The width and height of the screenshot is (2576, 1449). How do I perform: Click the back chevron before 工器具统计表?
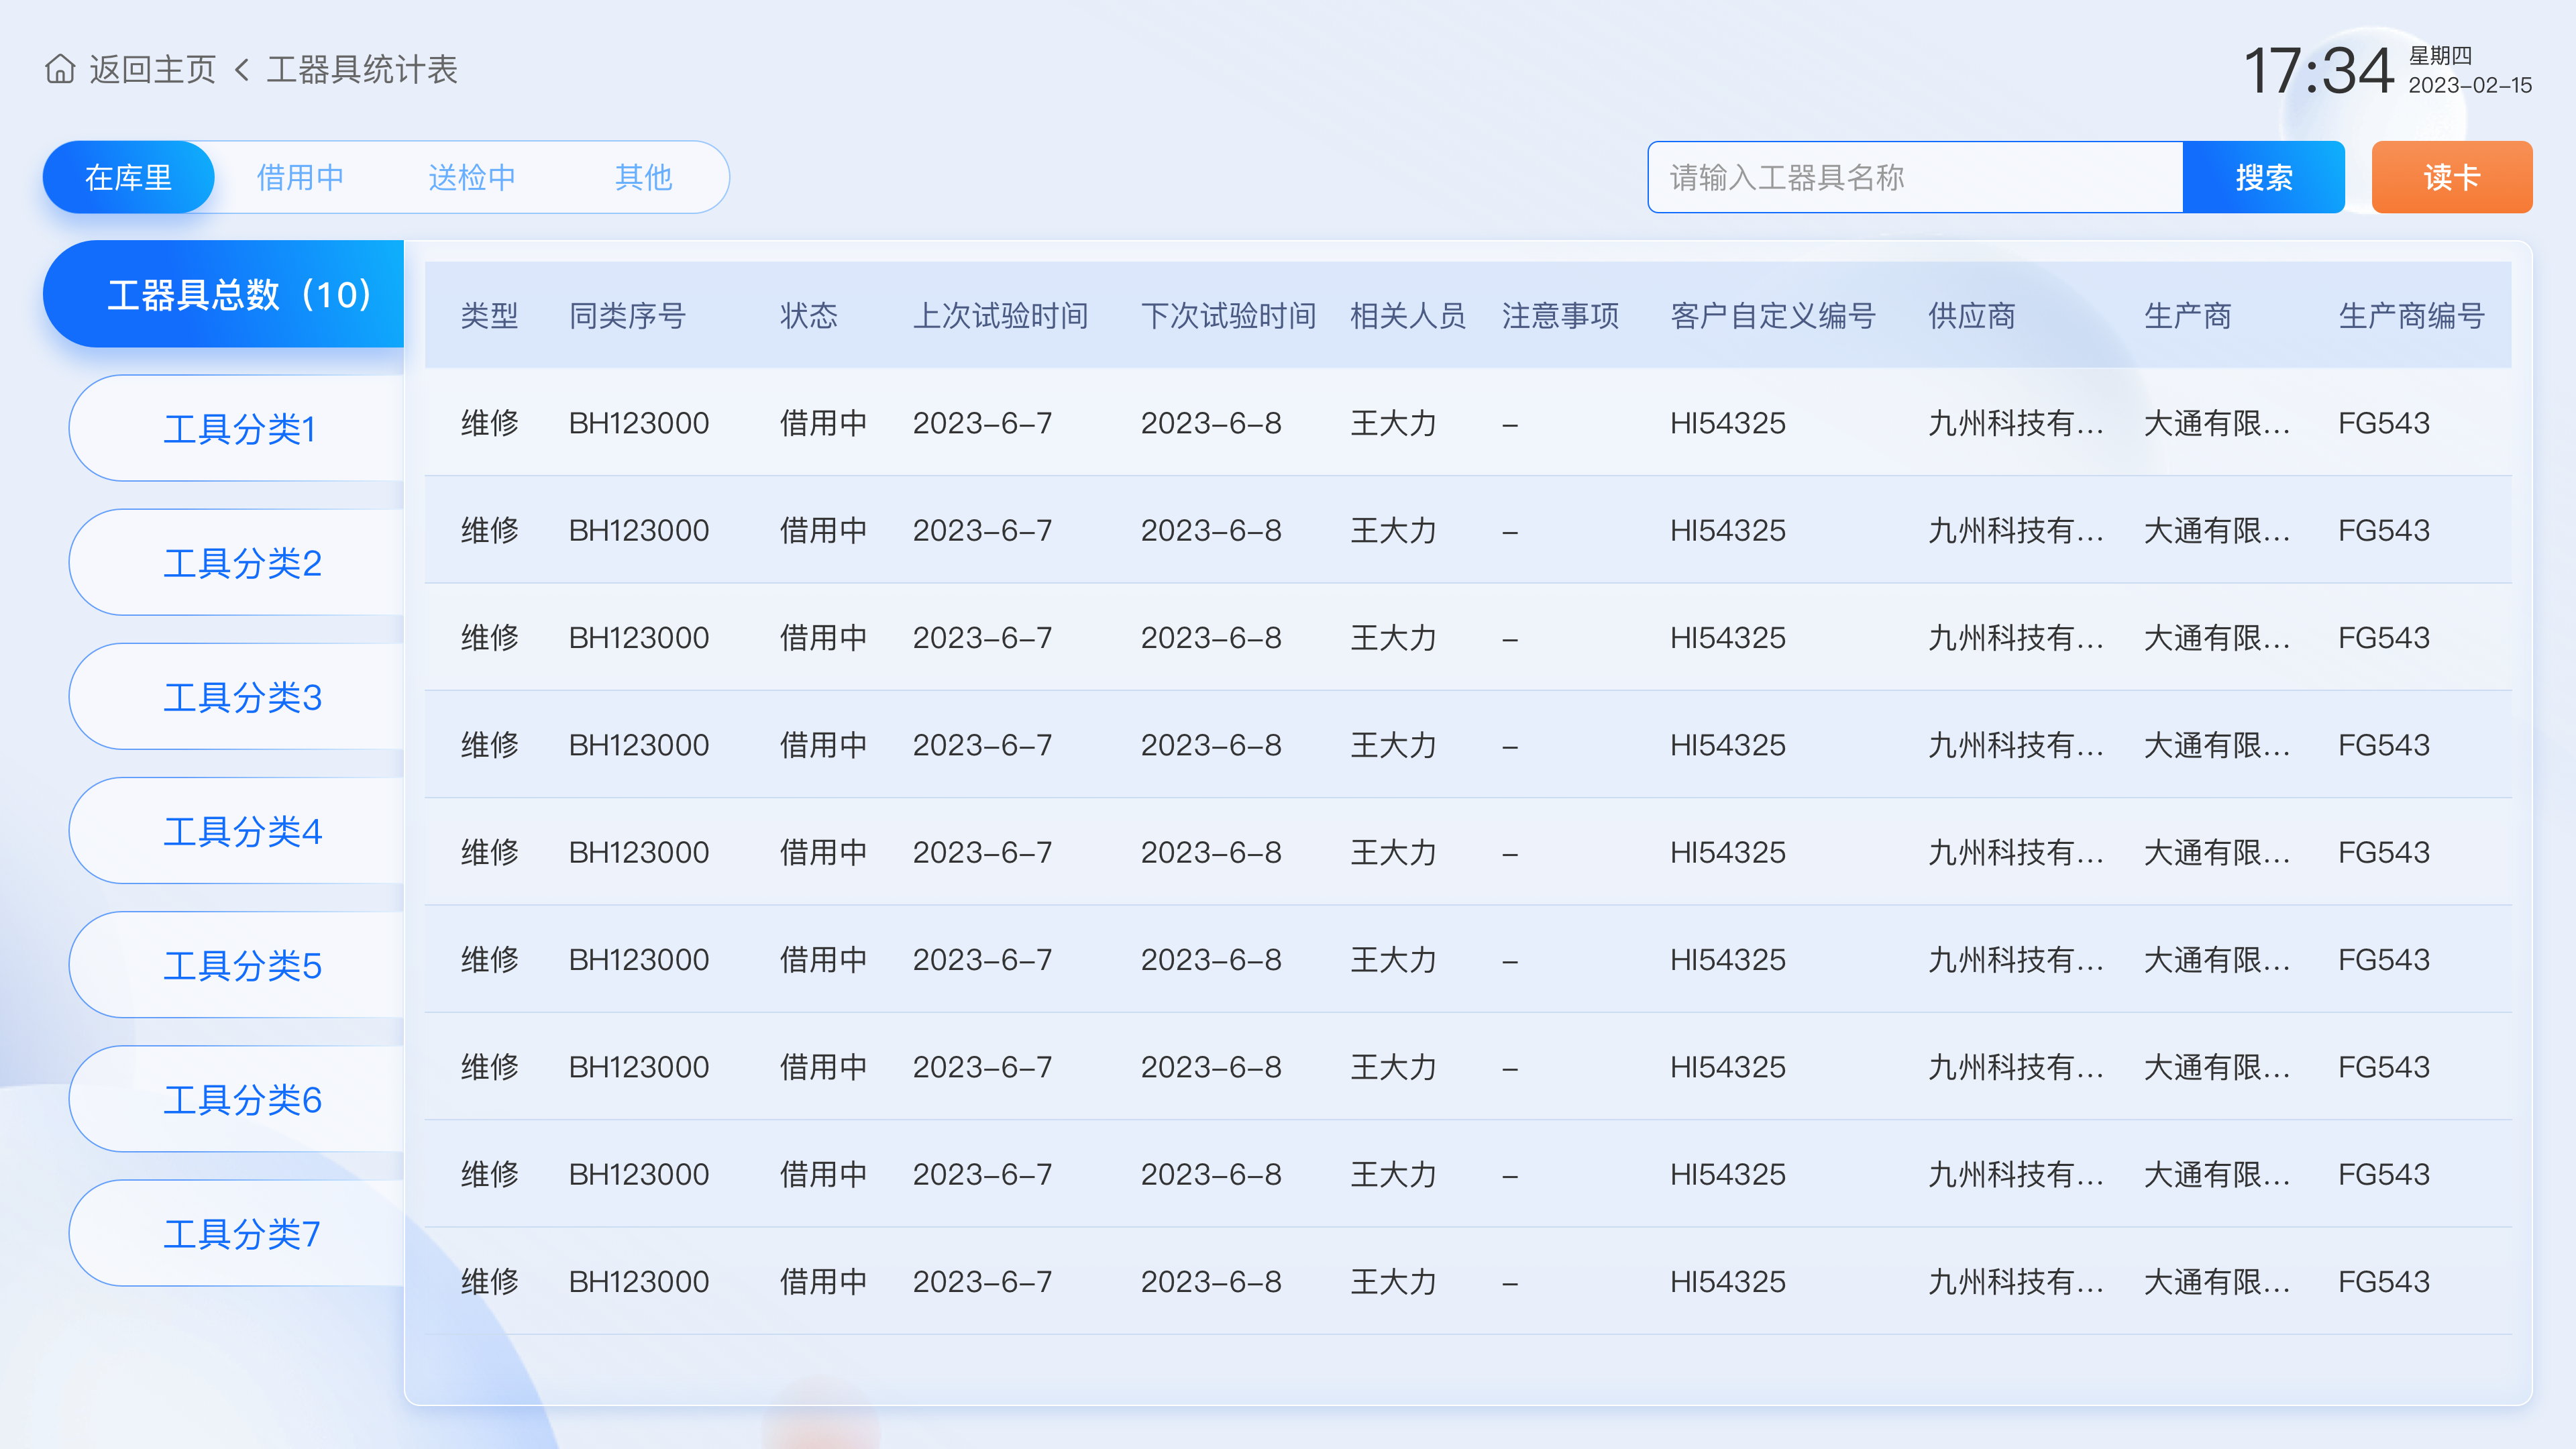coord(241,70)
